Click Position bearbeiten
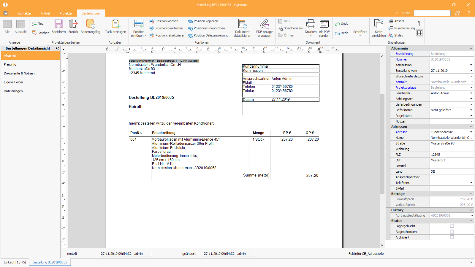Screen dimensions: 475x267 pyautogui.click(x=166, y=28)
